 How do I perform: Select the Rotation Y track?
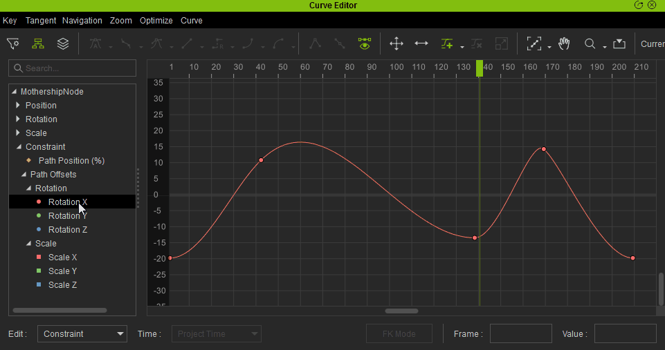(68, 216)
